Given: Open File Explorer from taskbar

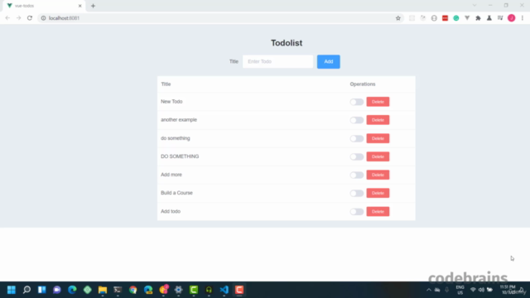Looking at the screenshot, I should (103, 290).
